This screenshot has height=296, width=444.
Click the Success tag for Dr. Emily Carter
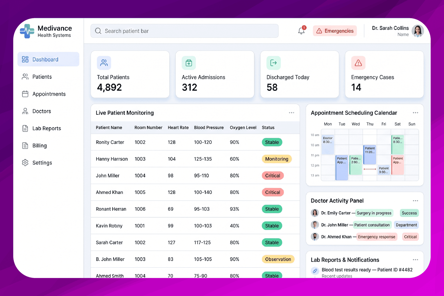409,213
